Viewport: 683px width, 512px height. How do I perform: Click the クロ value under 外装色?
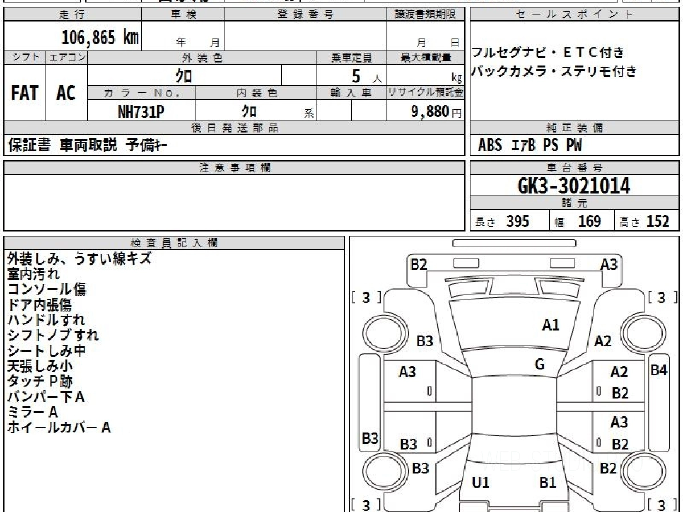(184, 75)
